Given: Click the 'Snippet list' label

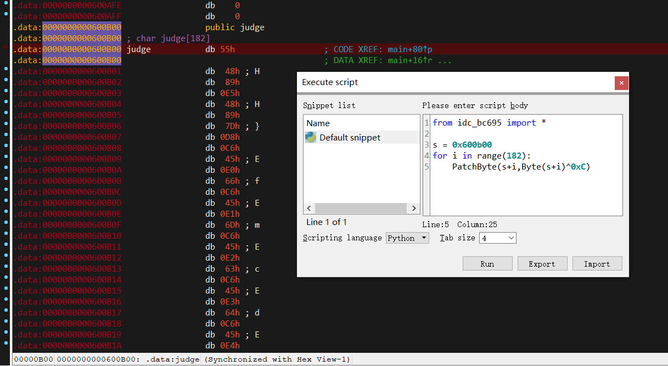Looking at the screenshot, I should point(329,105).
